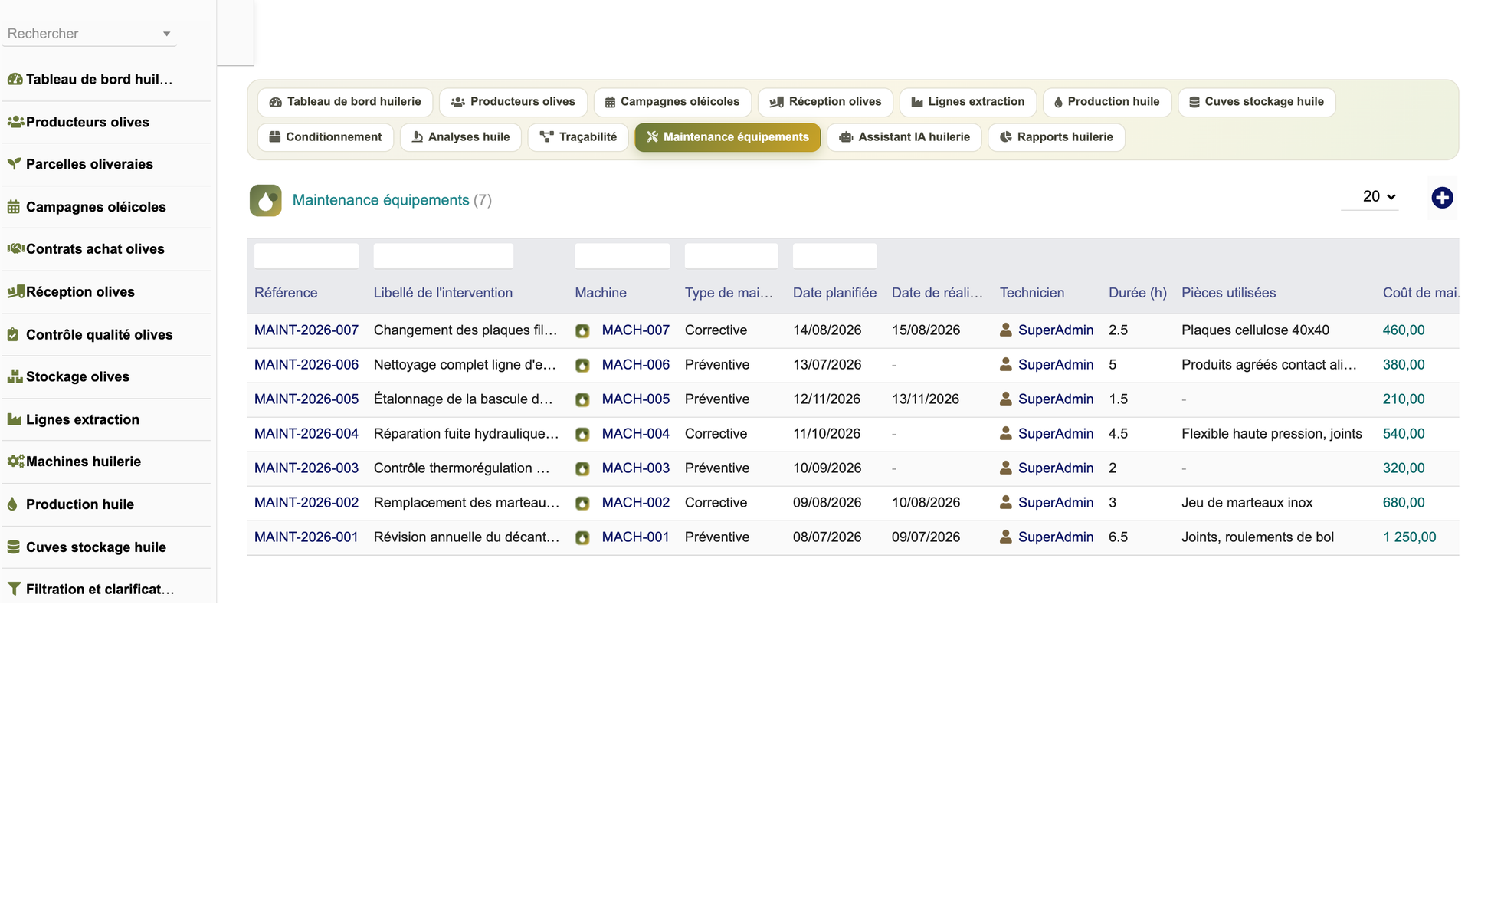Open the Analyses huile tab

click(460, 137)
